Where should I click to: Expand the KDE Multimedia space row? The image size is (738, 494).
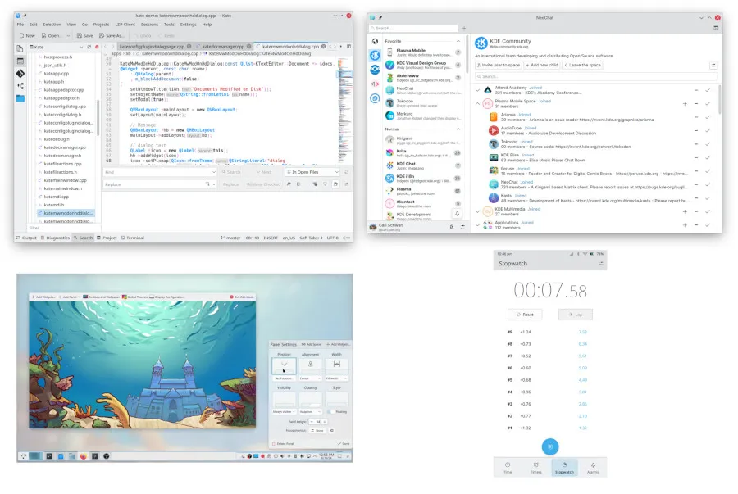point(477,212)
